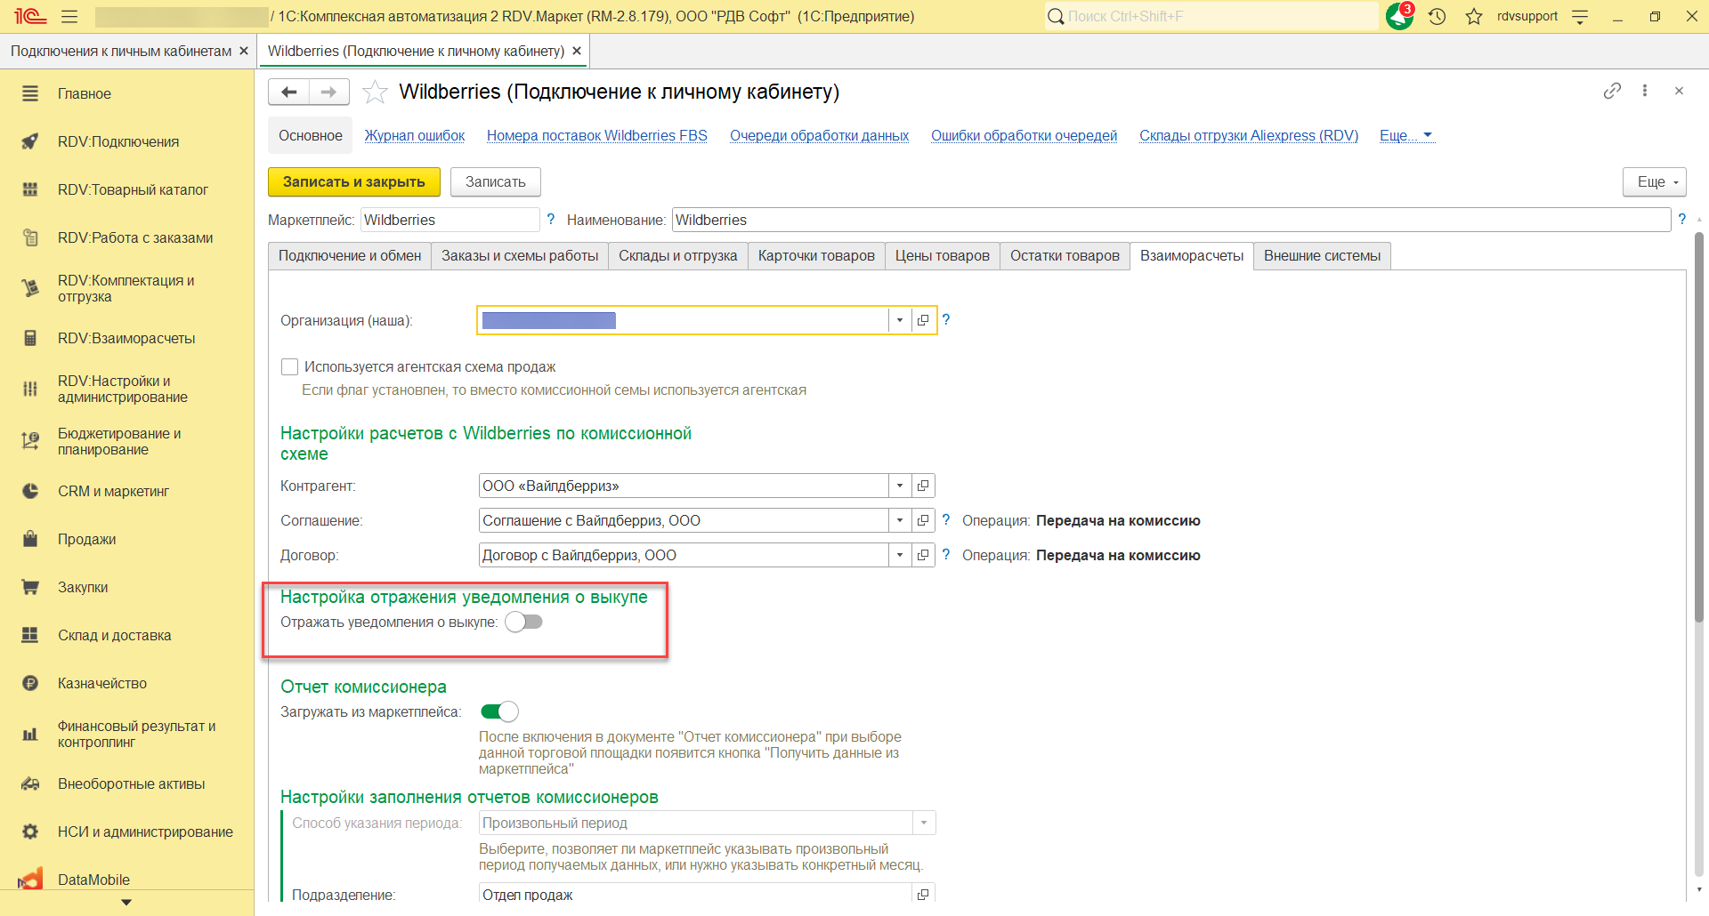Expand Контрагент dropdown list
The width and height of the screenshot is (1709, 916).
coord(900,486)
